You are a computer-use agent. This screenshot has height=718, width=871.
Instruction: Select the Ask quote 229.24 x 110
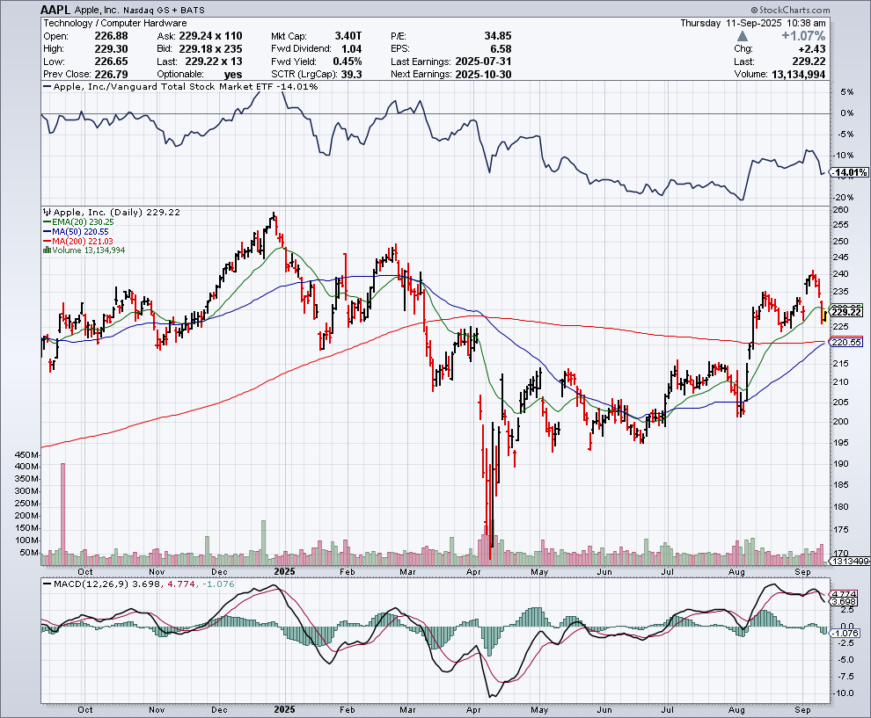click(210, 36)
